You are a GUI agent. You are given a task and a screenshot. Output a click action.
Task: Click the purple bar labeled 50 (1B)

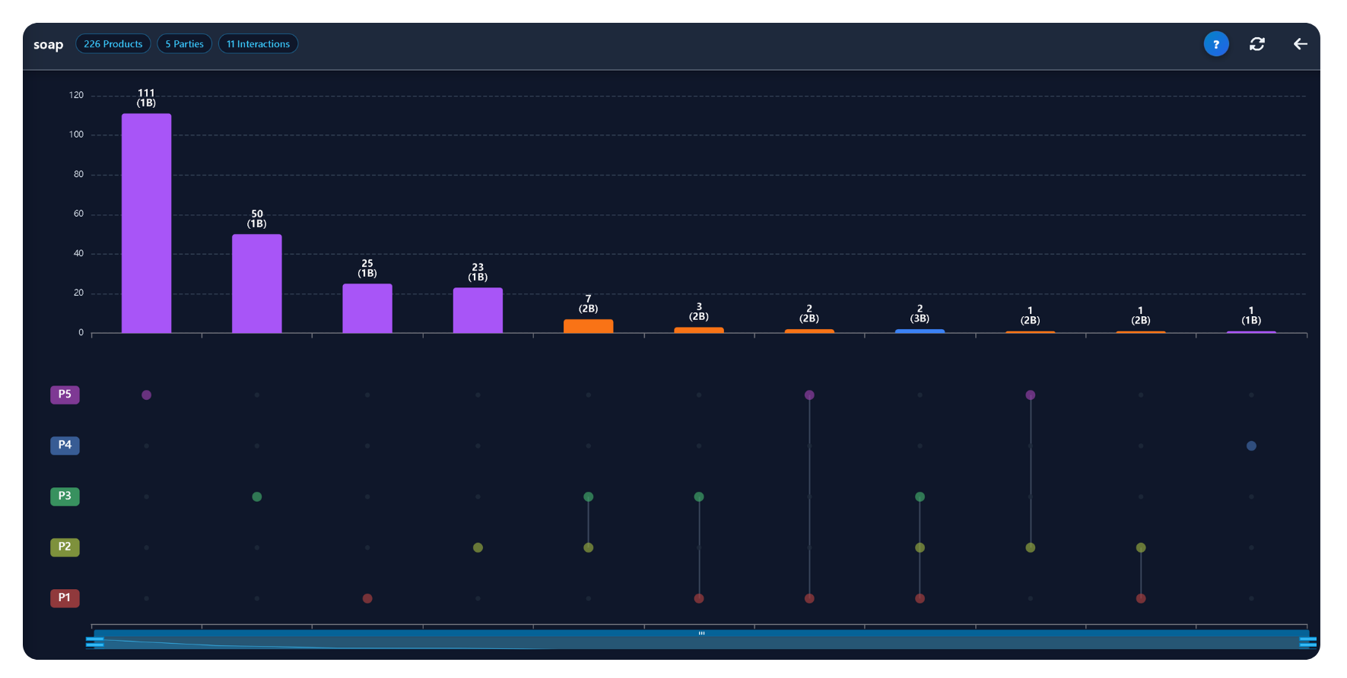point(257,284)
